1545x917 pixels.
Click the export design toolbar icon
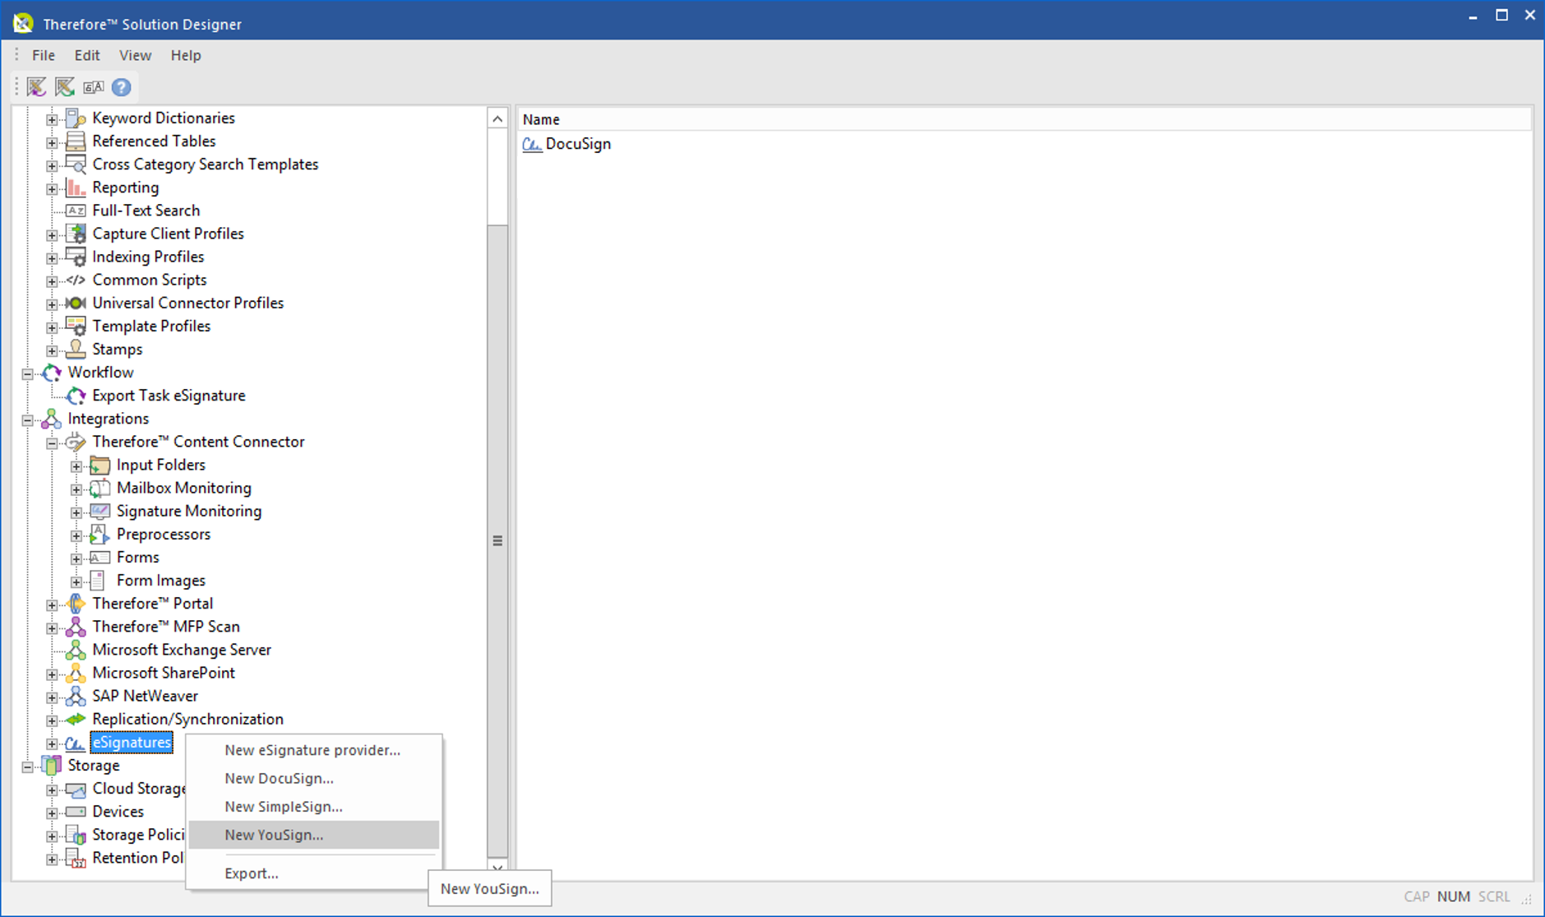pyautogui.click(x=64, y=86)
